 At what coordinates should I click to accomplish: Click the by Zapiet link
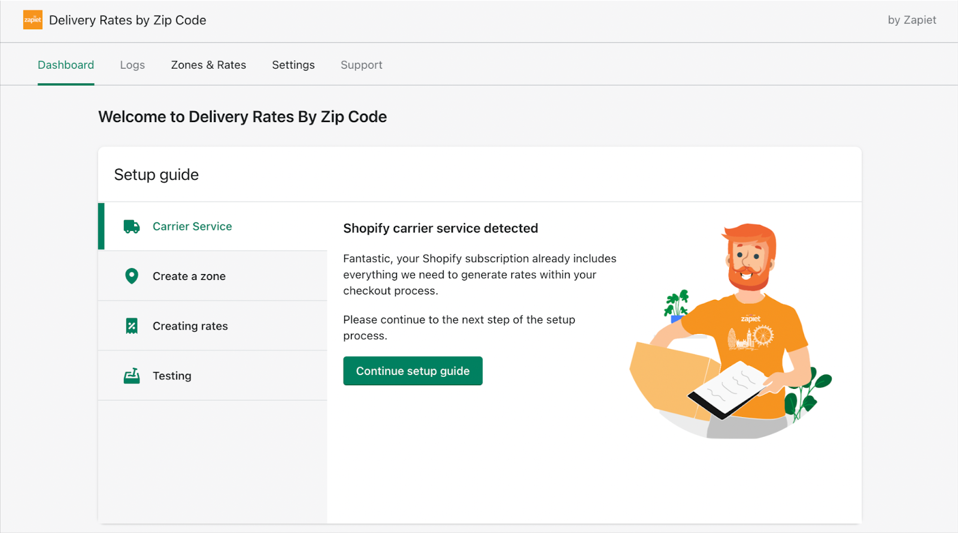point(912,20)
